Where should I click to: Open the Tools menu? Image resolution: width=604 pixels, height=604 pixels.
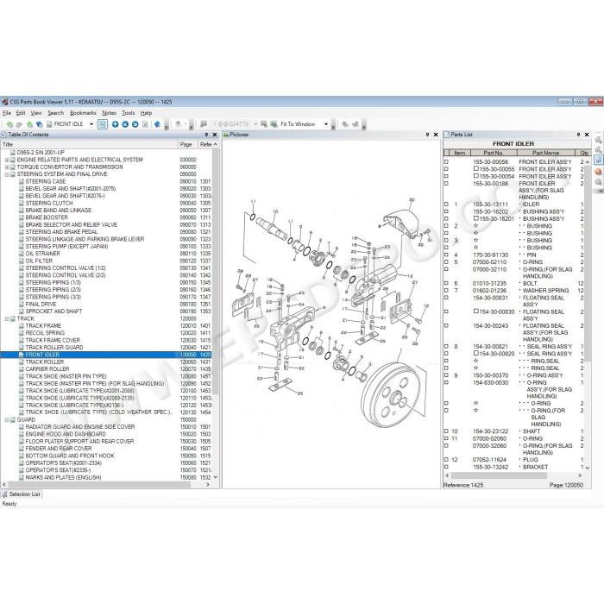point(129,113)
